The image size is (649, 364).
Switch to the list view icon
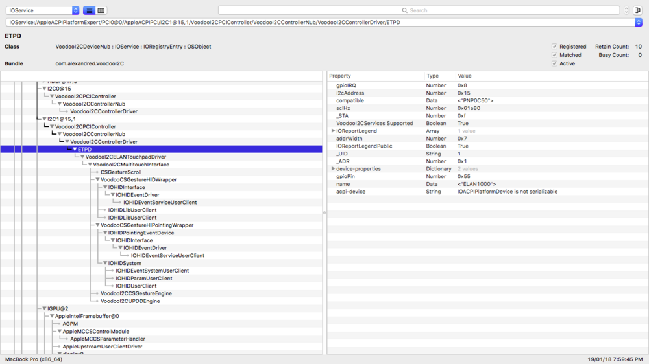(90, 10)
